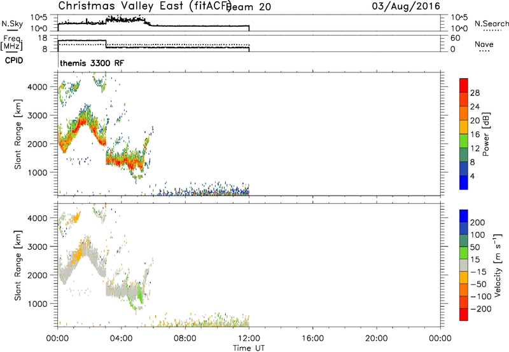
Task: Click the blue bottom of the power colorbar
Action: (x=464, y=182)
